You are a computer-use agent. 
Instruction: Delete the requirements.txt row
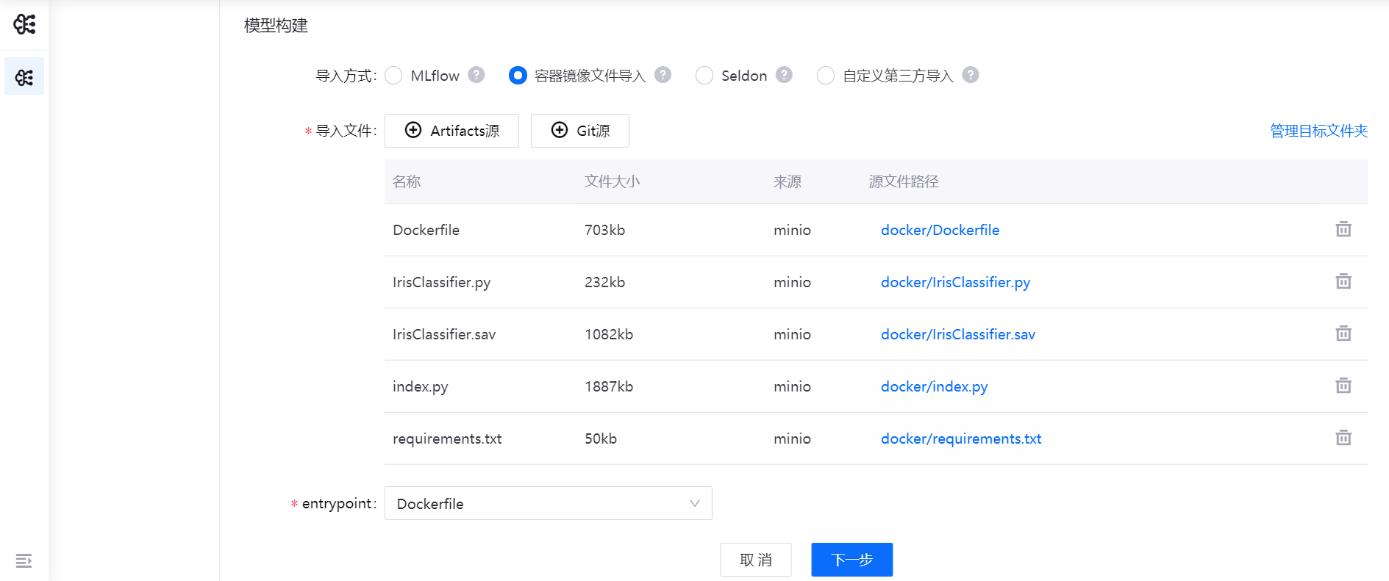click(1343, 438)
